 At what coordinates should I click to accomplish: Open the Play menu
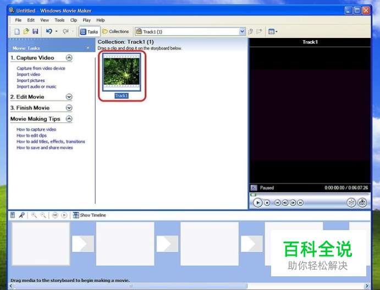(x=86, y=20)
